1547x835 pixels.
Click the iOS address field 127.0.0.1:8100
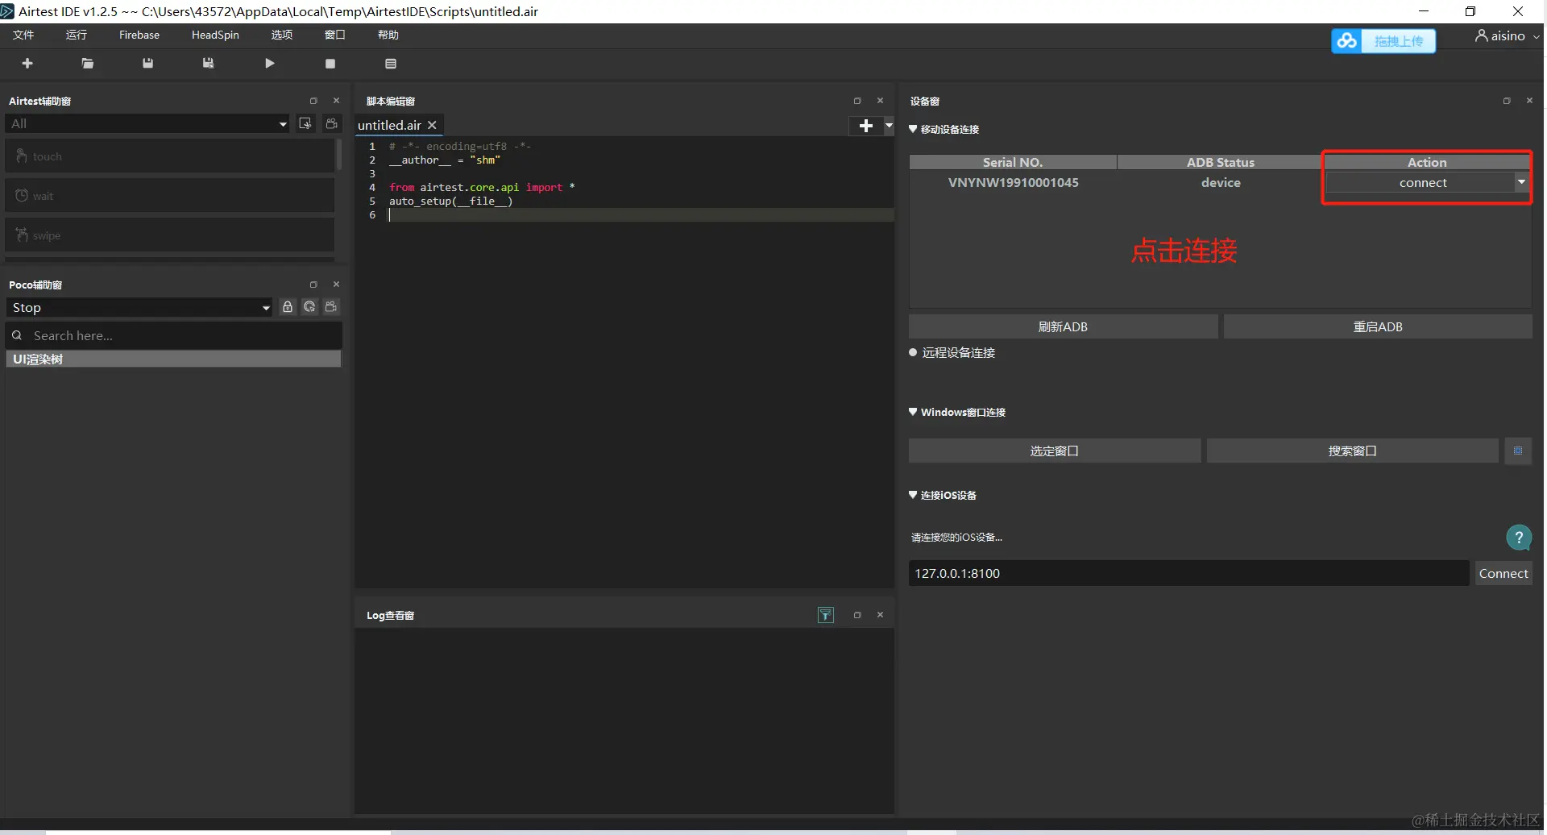(1189, 573)
